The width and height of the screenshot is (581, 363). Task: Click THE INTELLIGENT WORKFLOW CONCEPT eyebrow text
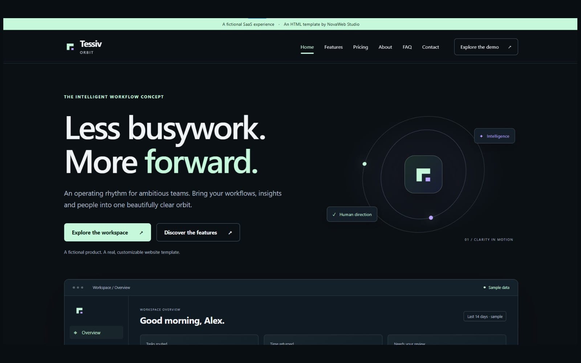pyautogui.click(x=114, y=97)
